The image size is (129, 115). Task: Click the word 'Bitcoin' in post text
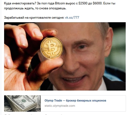tap(60, 3)
